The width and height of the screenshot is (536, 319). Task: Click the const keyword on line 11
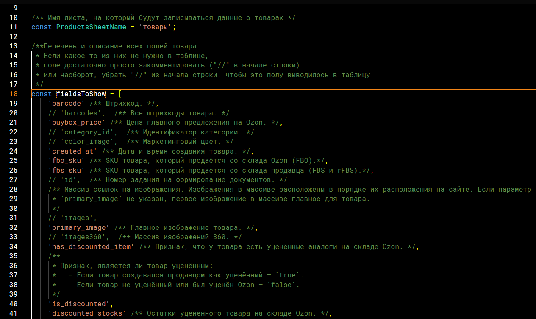[42, 27]
